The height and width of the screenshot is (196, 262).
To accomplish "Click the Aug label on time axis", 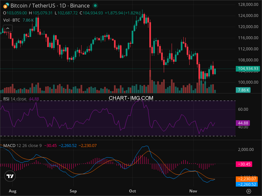I will 12,191.
